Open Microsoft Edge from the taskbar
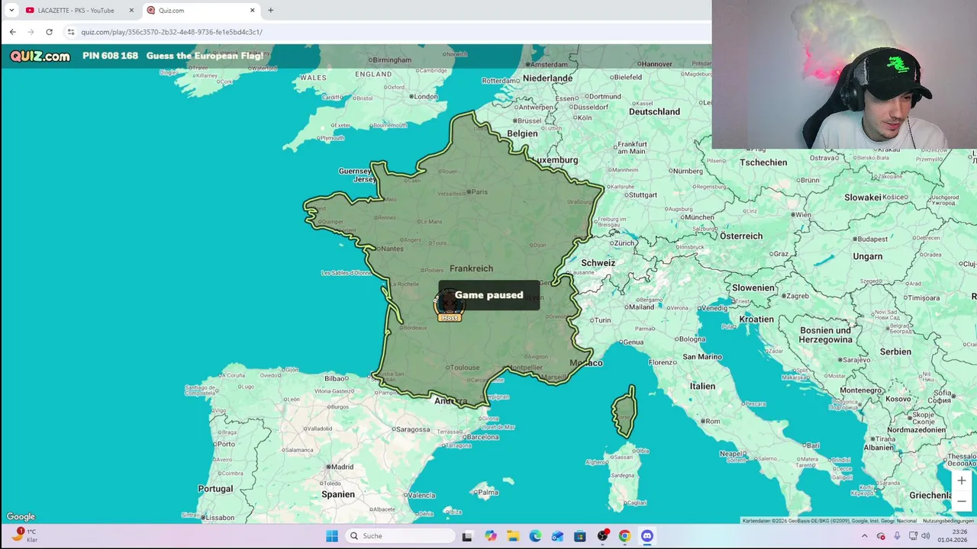Viewport: 977px width, 549px height. (535, 536)
